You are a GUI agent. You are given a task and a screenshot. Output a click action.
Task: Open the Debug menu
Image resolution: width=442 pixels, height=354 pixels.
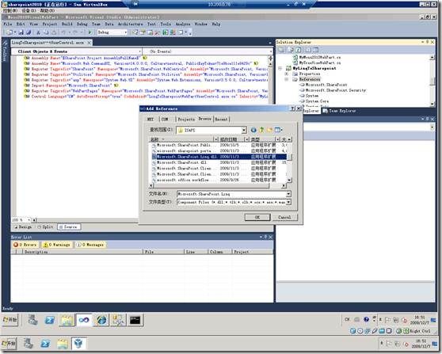82,24
